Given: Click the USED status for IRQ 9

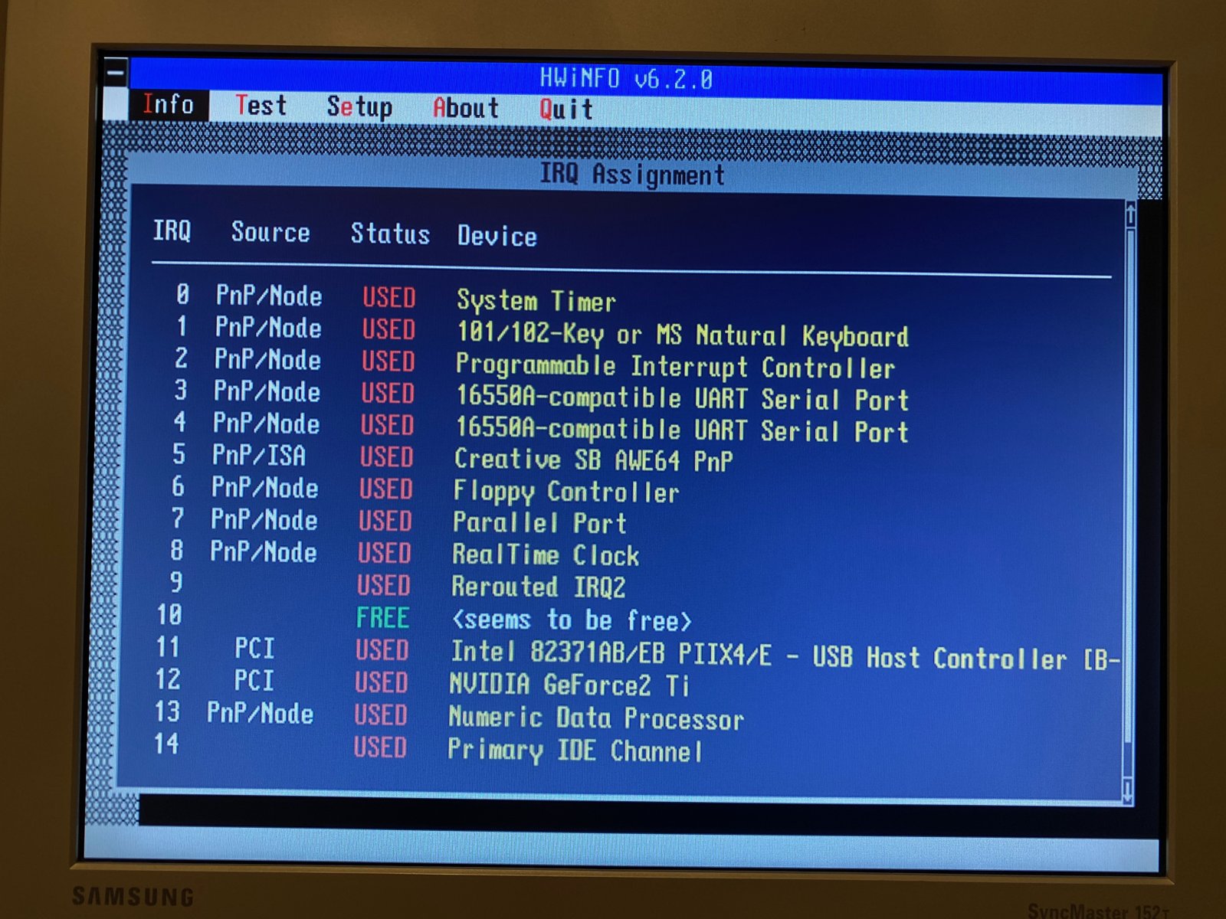Looking at the screenshot, I should tap(383, 586).
